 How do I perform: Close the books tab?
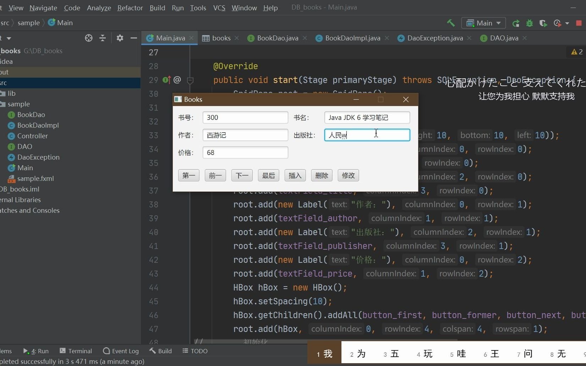point(237,38)
